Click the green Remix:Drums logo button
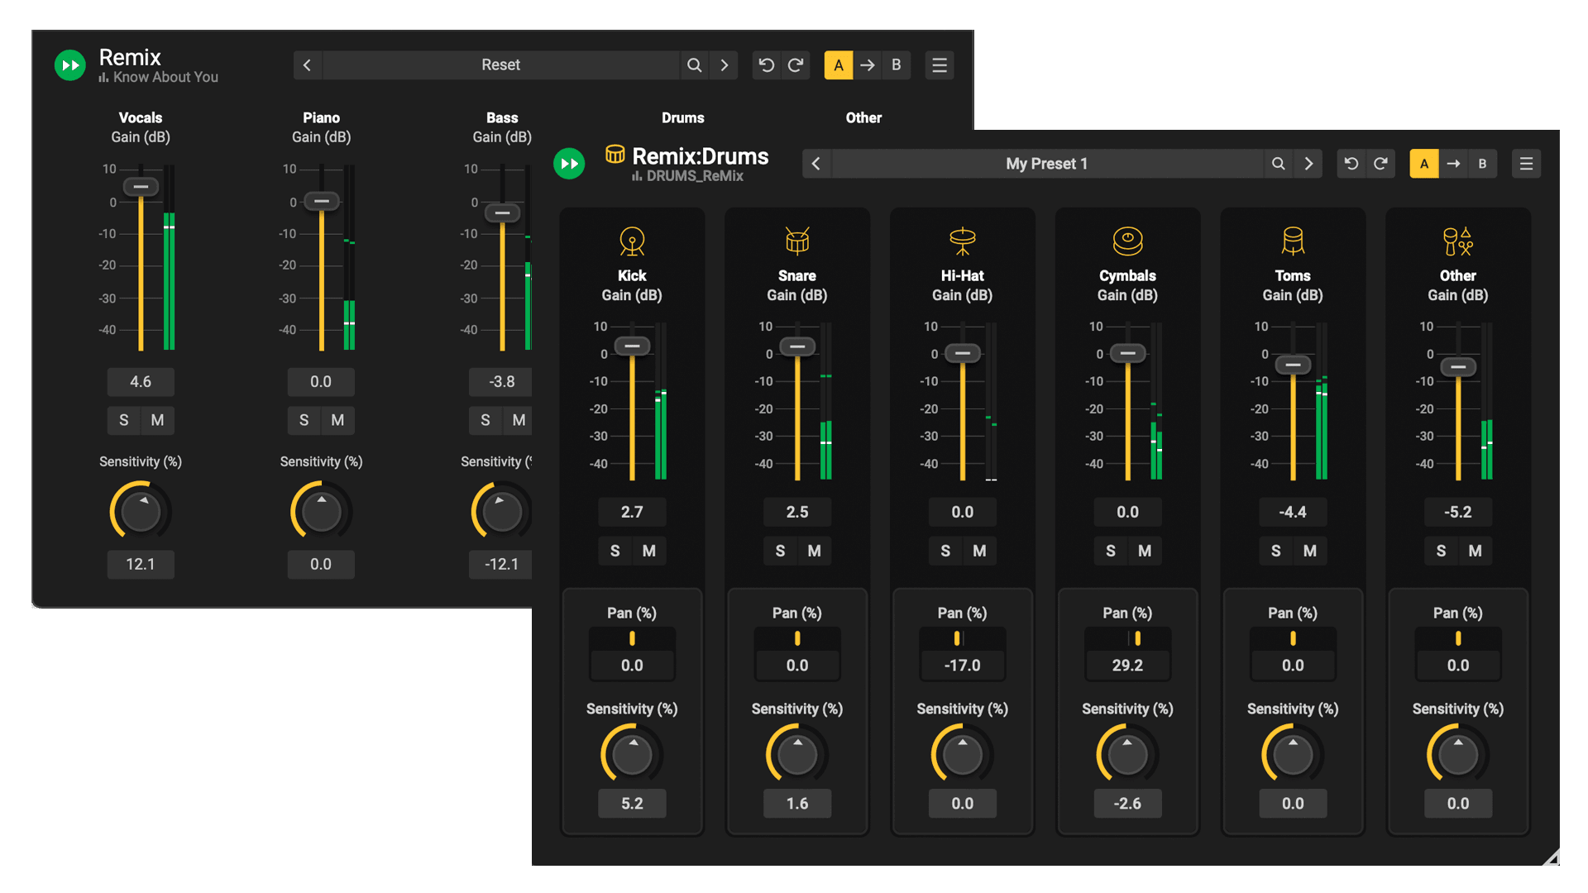The height and width of the screenshot is (893, 1588). coord(569,164)
